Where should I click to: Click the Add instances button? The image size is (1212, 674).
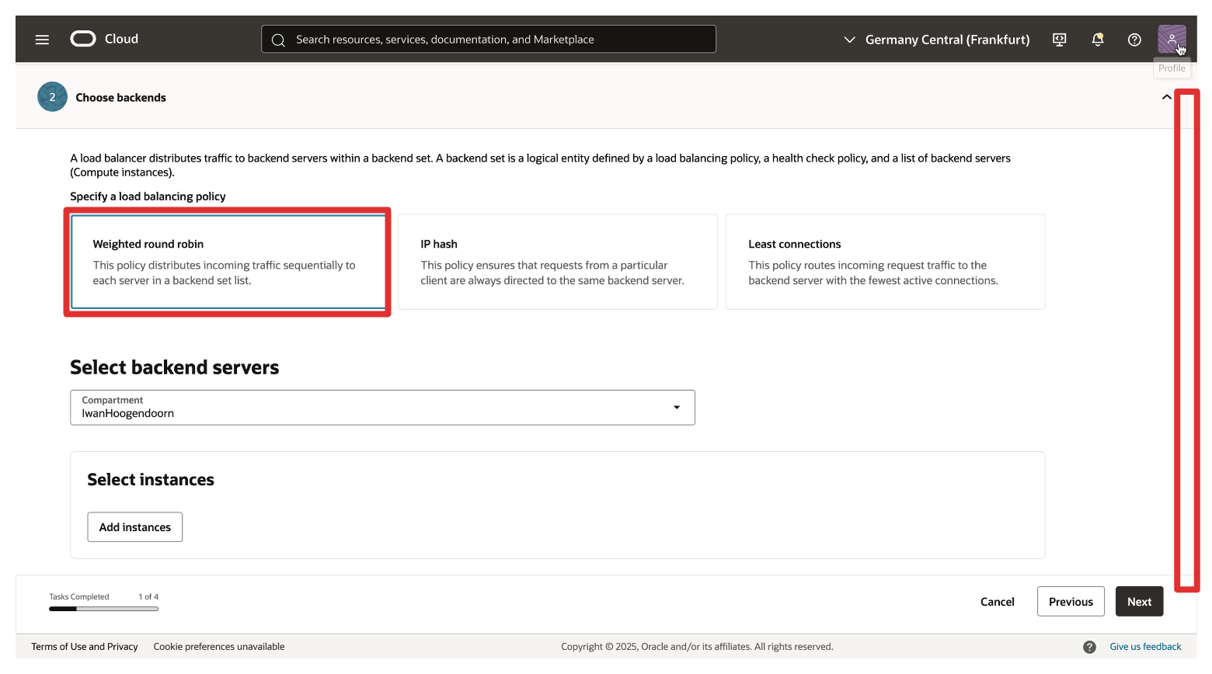134,527
